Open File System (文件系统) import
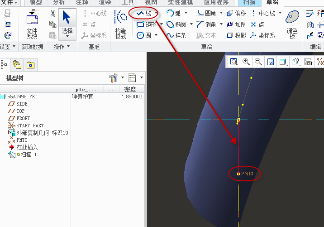The image size is (324, 227). click(32, 24)
